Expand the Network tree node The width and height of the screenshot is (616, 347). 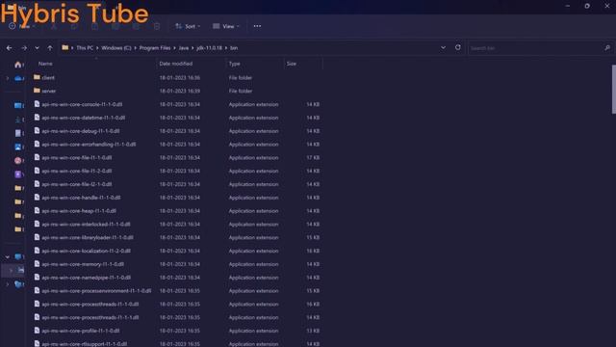pos(8,284)
